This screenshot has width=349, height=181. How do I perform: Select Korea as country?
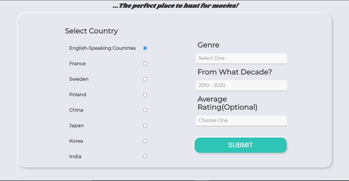coord(145,141)
